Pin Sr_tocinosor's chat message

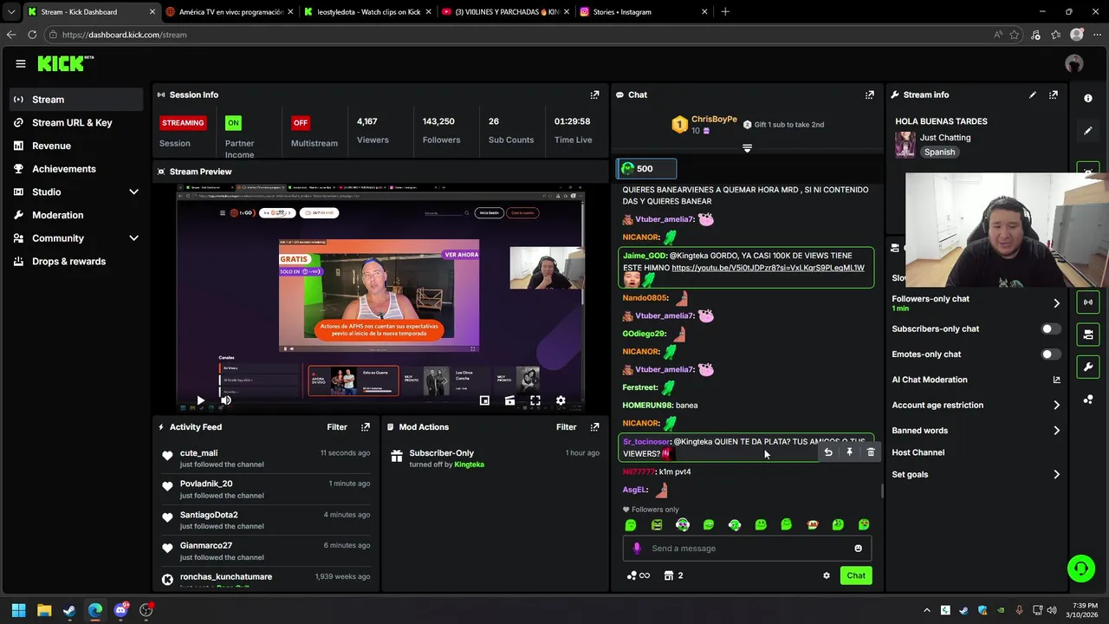[x=849, y=452]
